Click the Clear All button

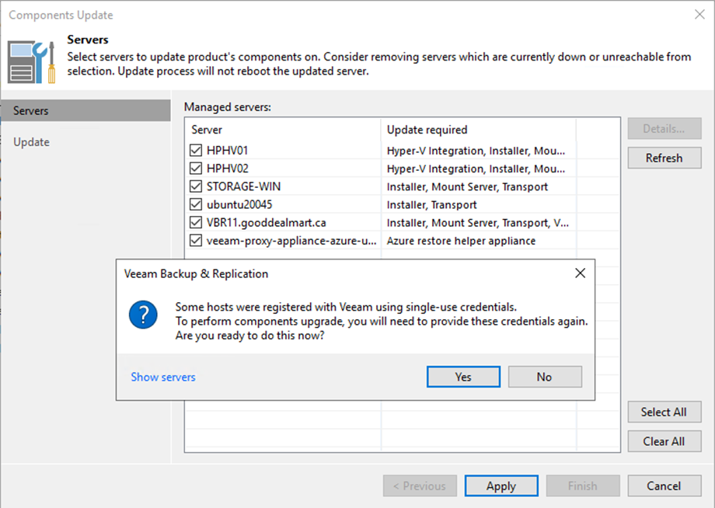click(664, 441)
